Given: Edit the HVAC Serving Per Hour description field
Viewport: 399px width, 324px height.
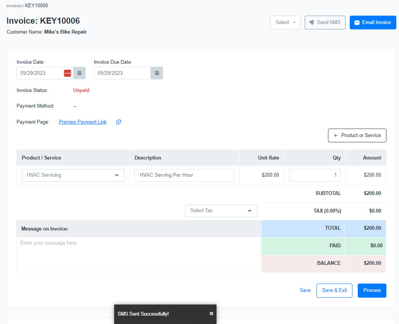Looking at the screenshot, I should coord(184,175).
